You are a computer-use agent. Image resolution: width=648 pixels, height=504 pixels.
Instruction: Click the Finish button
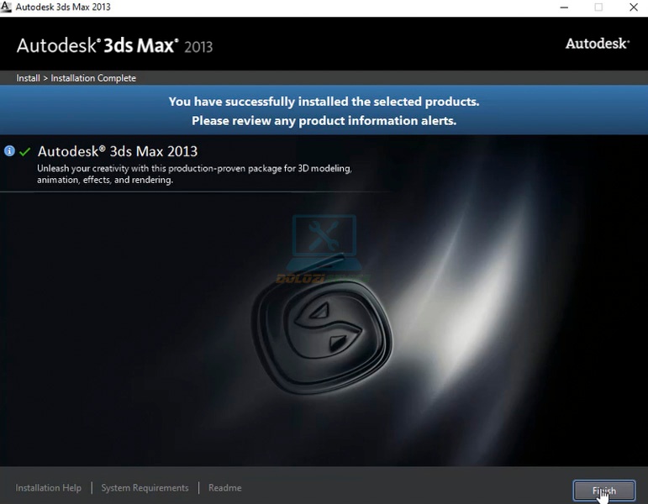[603, 491]
